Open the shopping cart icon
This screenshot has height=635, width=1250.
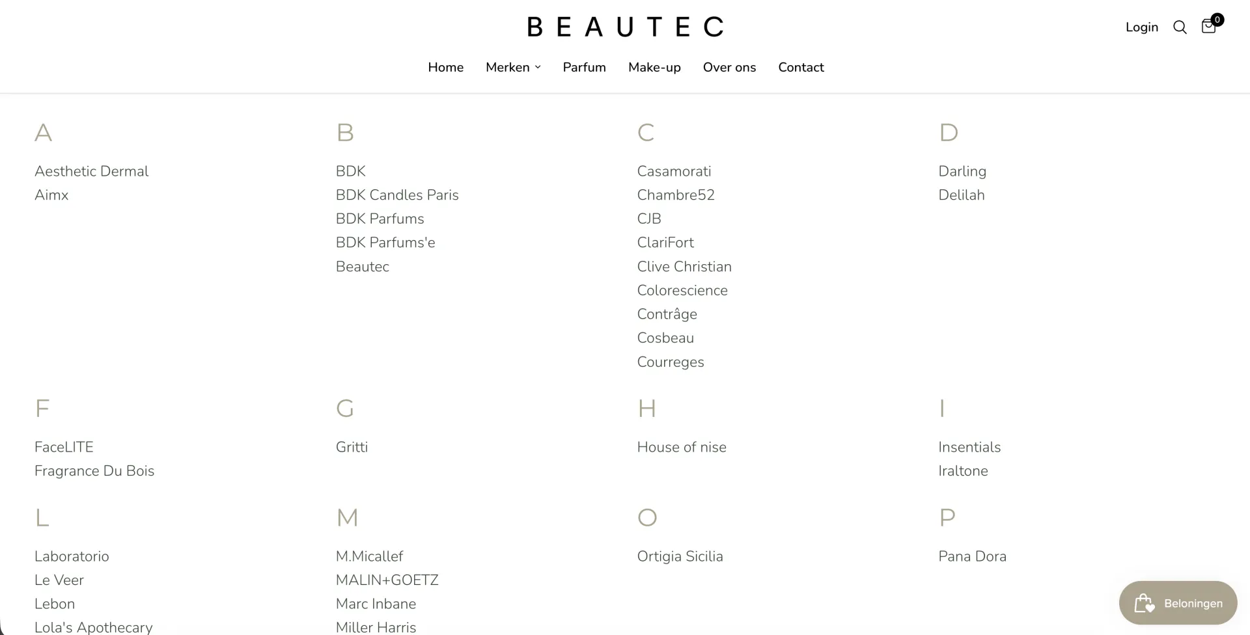click(1209, 27)
